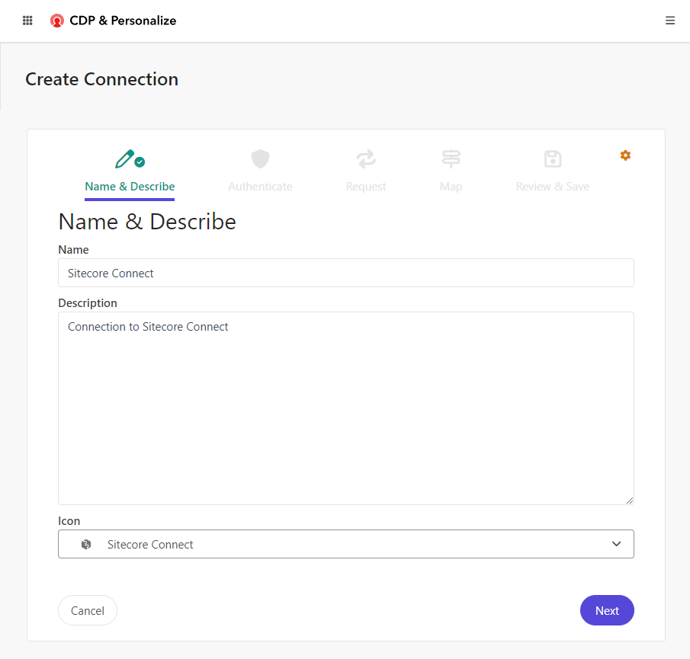Open the app switcher grid icon
The height and width of the screenshot is (659, 690).
27,21
